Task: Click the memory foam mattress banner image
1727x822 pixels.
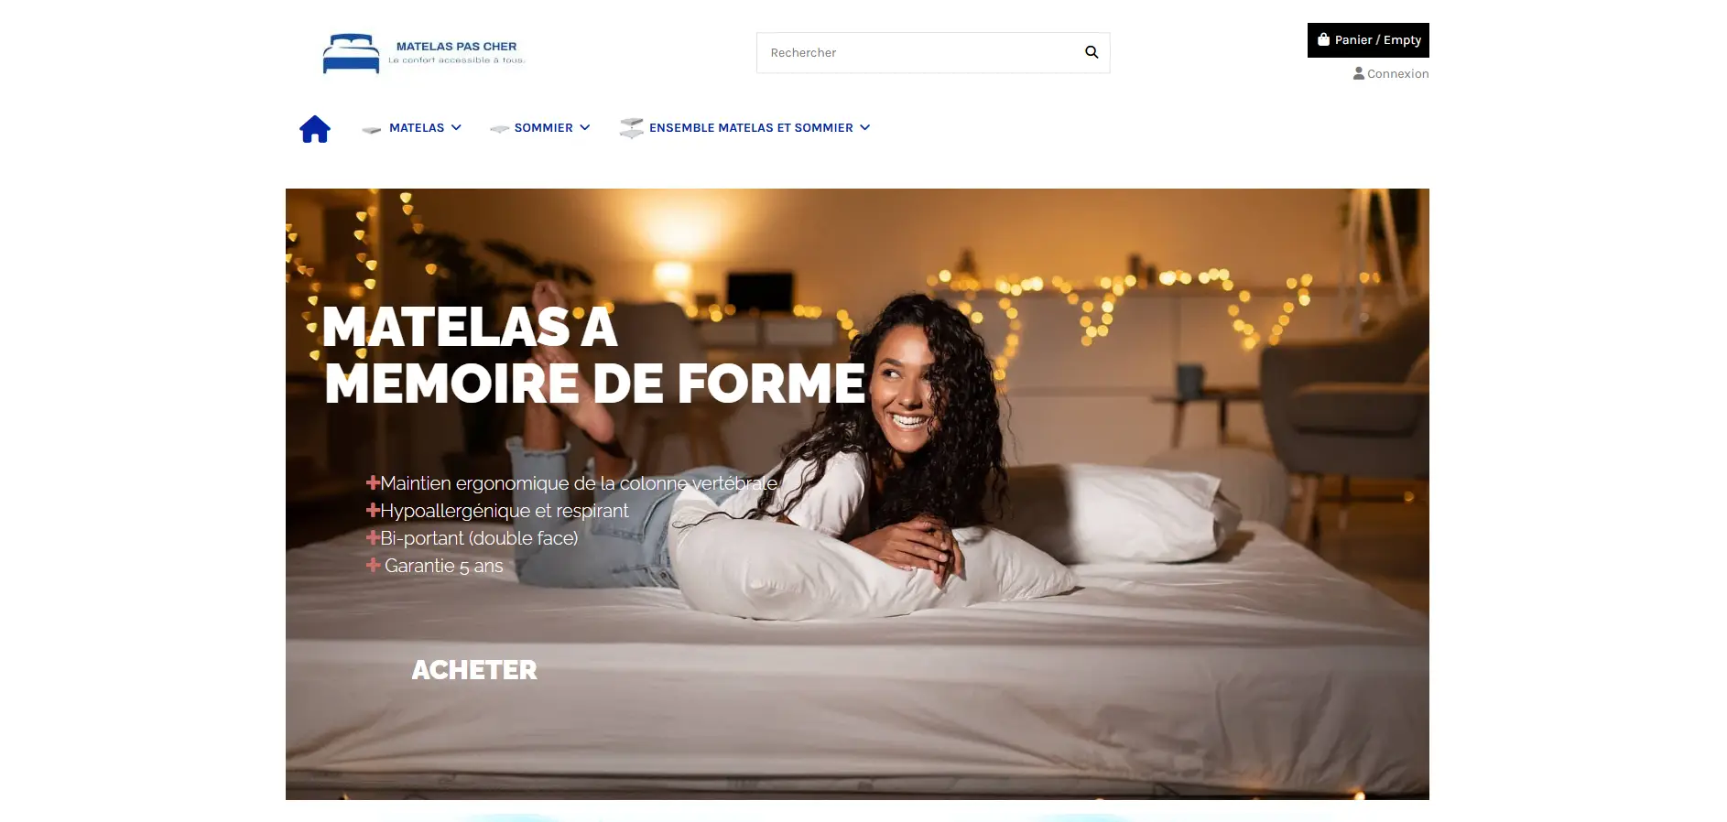Action: click(x=857, y=494)
